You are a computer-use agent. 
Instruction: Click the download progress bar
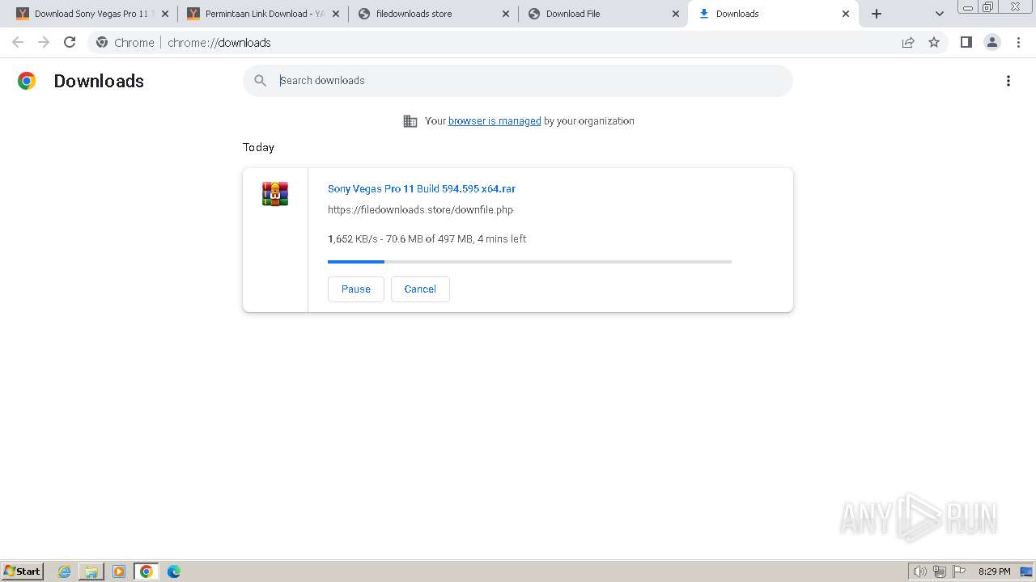[529, 262]
